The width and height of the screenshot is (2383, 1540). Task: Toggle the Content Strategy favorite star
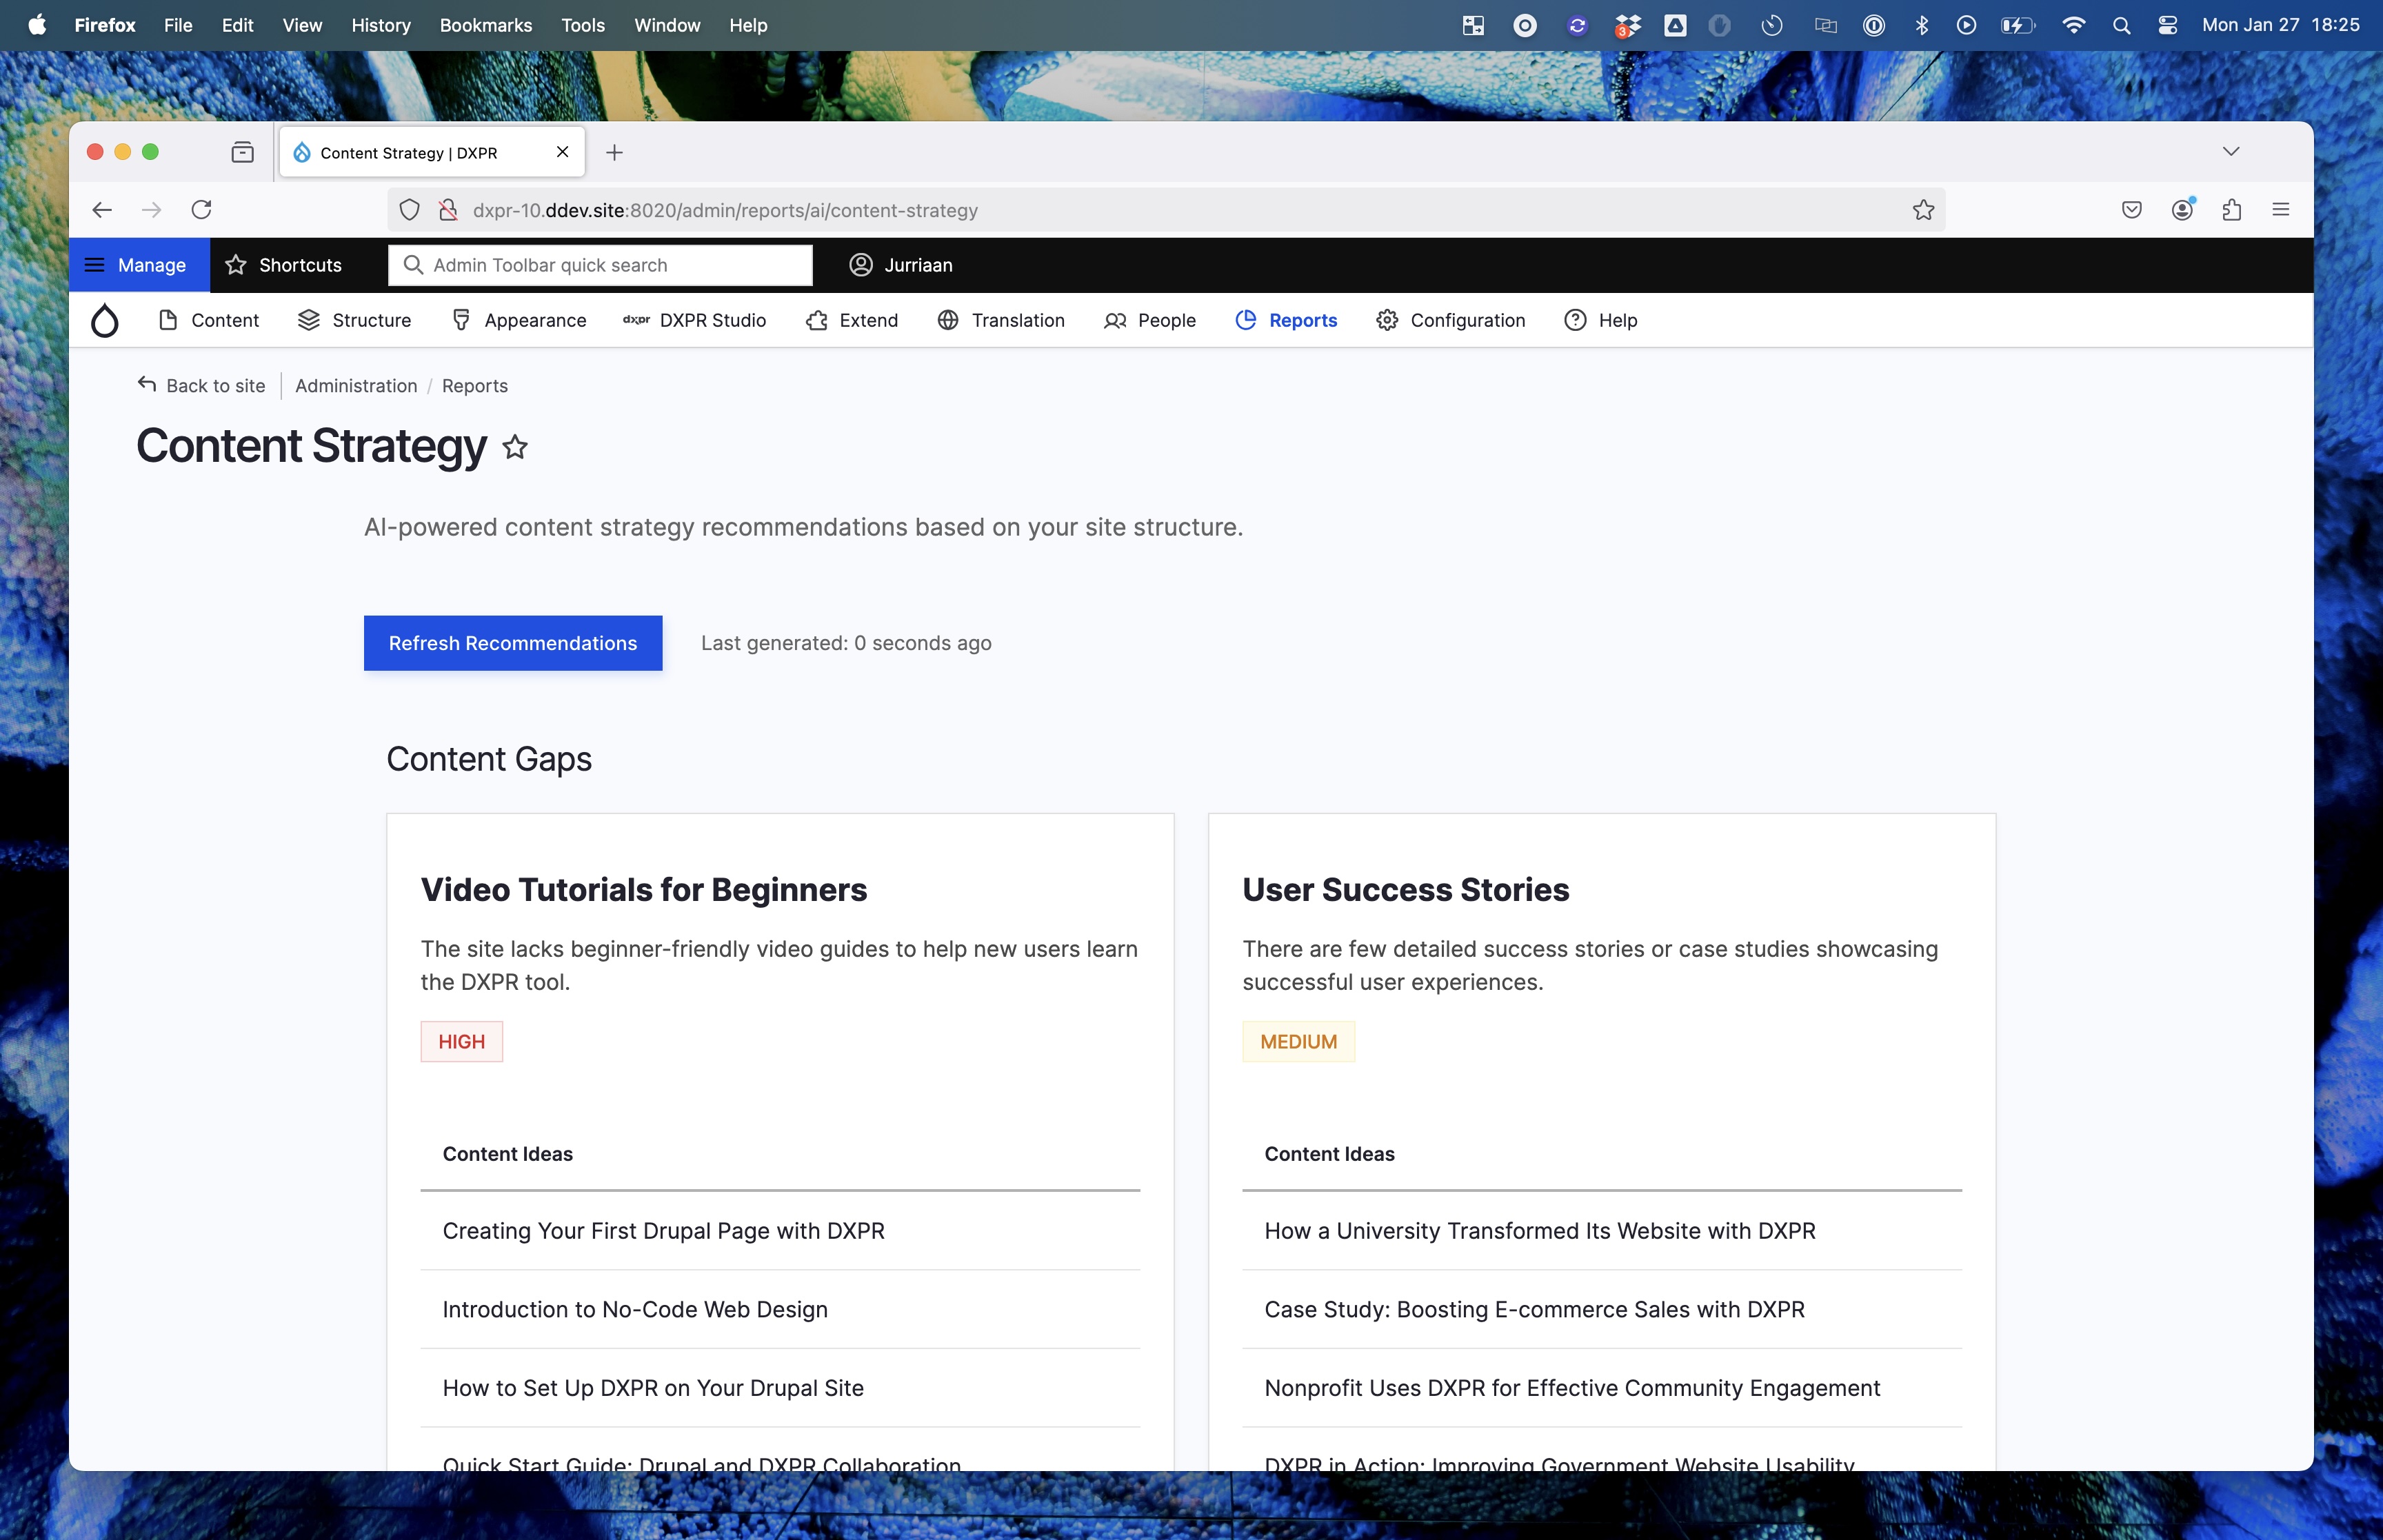(x=516, y=447)
